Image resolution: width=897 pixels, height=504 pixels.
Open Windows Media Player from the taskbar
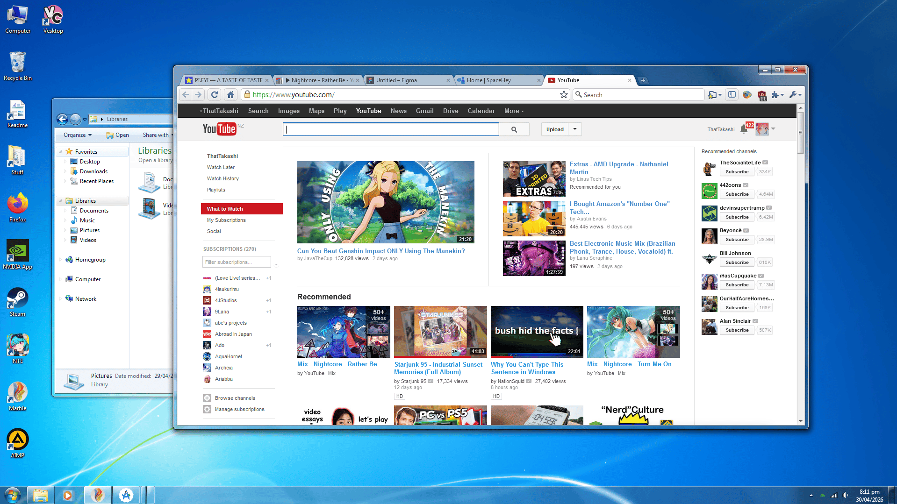click(x=68, y=495)
